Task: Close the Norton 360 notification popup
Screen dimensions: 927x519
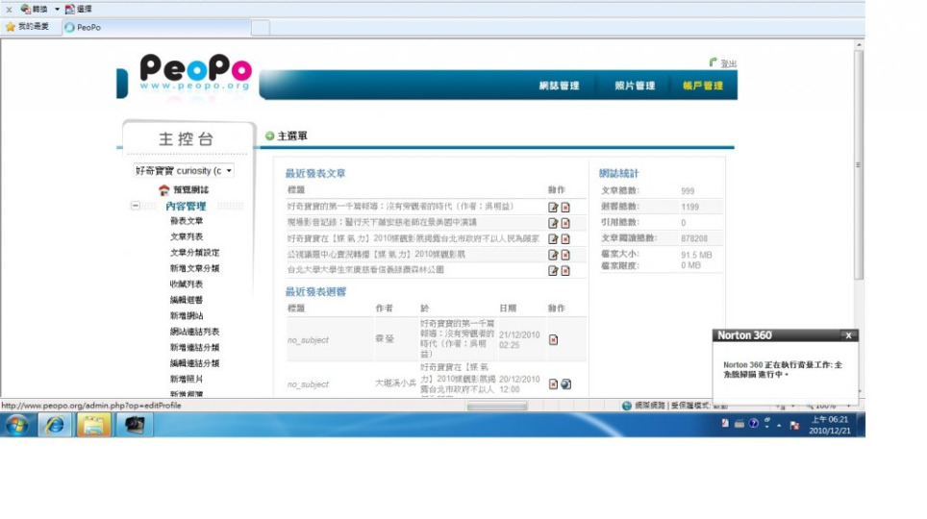Action: (x=848, y=335)
